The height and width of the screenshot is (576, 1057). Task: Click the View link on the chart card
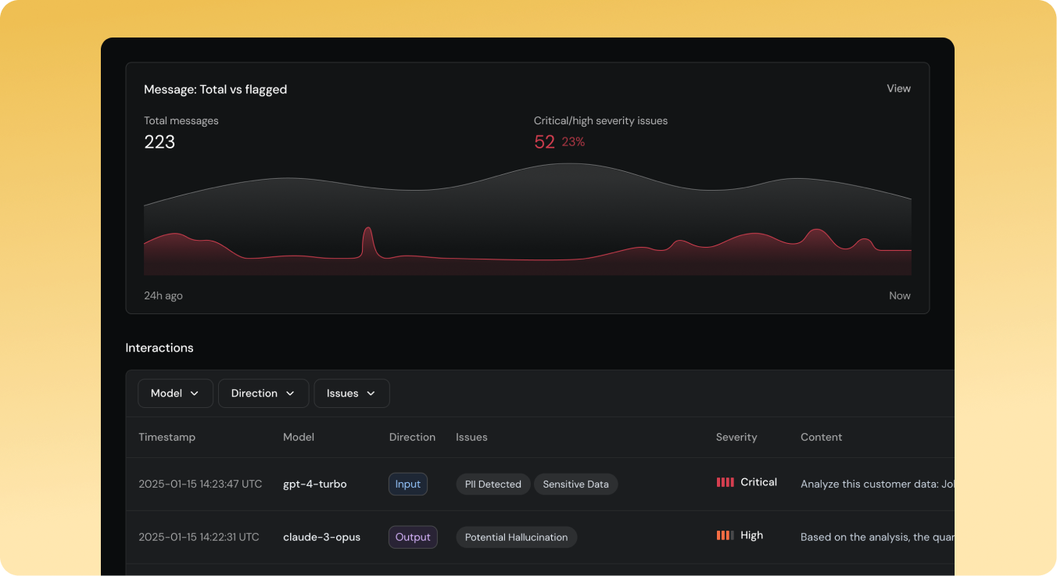tap(898, 88)
